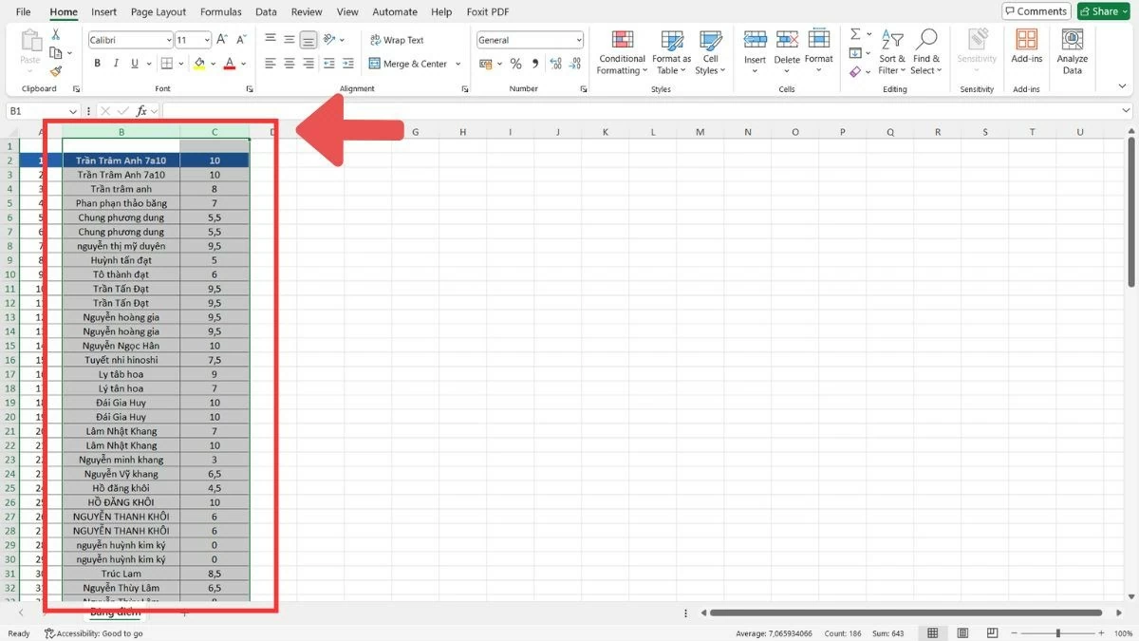
Task: Click the Fill Color bucket icon
Action: click(x=200, y=63)
